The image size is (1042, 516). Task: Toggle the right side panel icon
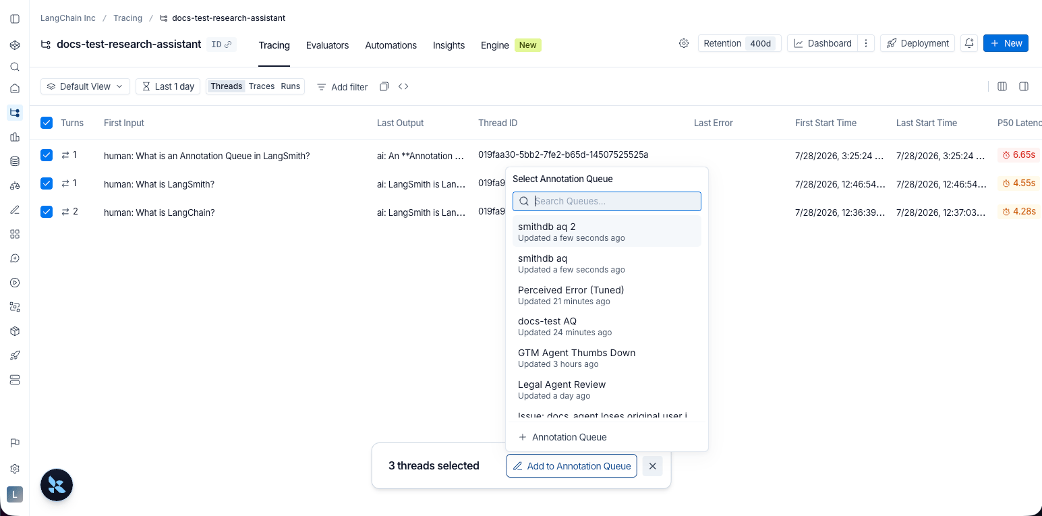click(1024, 86)
